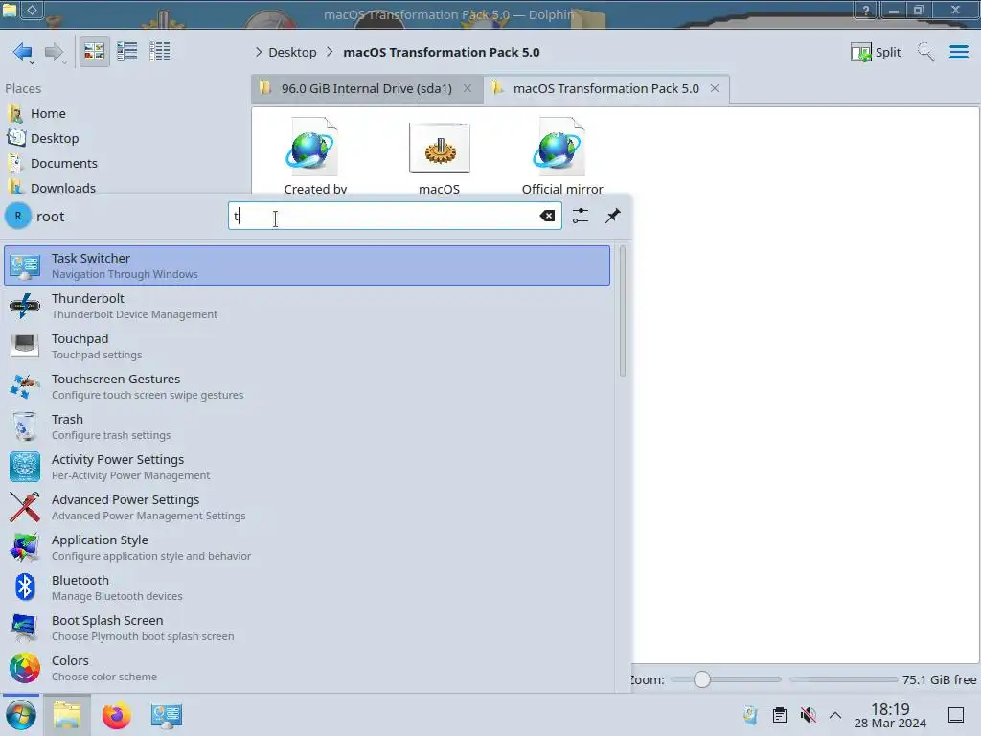Switch to Icons view mode
Viewport: 981px width, 736px height.
point(94,52)
